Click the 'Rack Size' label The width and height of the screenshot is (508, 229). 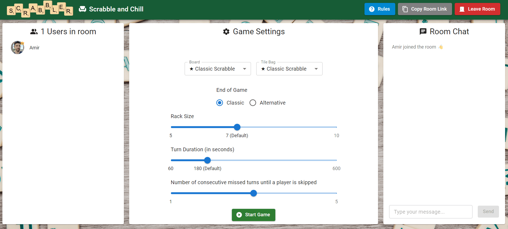coord(182,116)
